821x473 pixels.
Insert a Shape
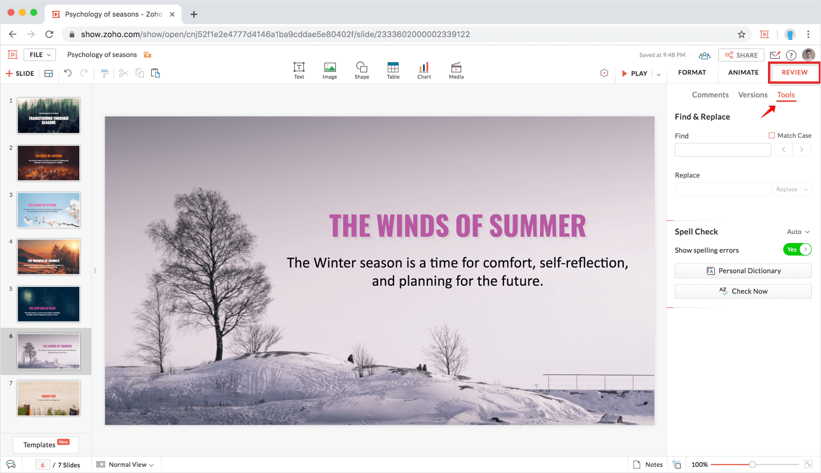coord(361,71)
